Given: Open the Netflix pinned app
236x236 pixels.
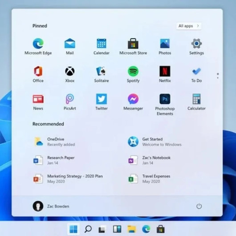Looking at the screenshot, I should point(165,74).
